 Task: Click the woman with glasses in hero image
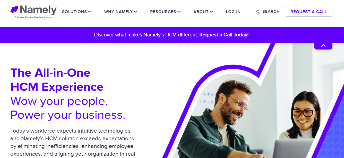304,113
